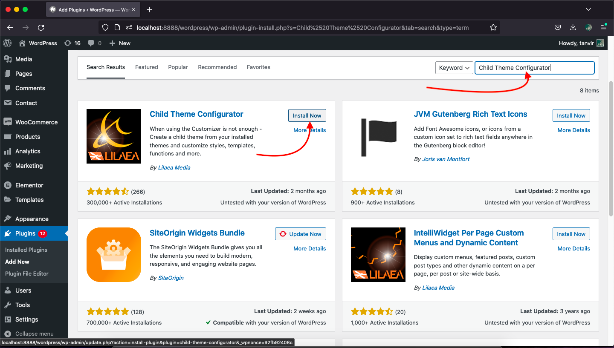Open a new browser tab
The image size is (614, 348).
point(150,9)
